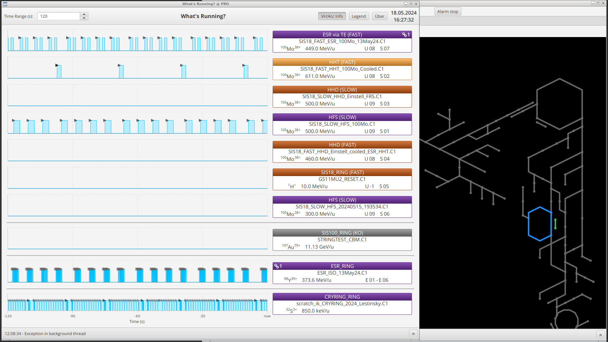Click the ESR via TE pulse timeline chart
Image resolution: width=608 pixels, height=342 pixels.
[137, 40]
